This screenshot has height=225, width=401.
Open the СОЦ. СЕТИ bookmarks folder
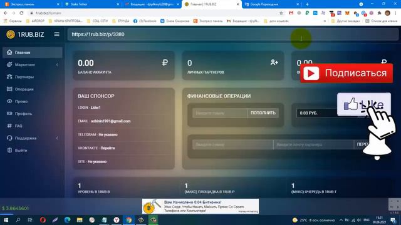97,21
